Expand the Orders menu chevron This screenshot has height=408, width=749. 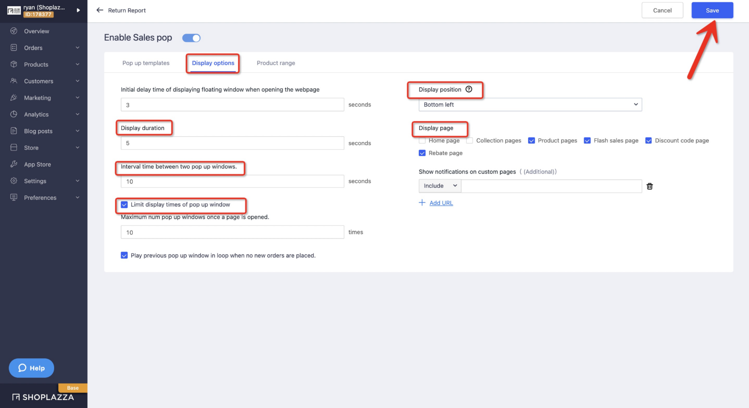(x=78, y=48)
